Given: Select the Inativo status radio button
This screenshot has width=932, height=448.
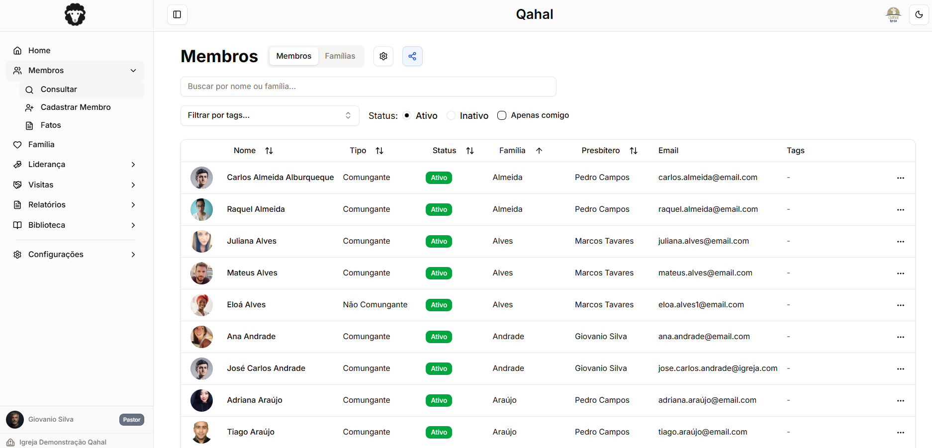Looking at the screenshot, I should [x=451, y=115].
